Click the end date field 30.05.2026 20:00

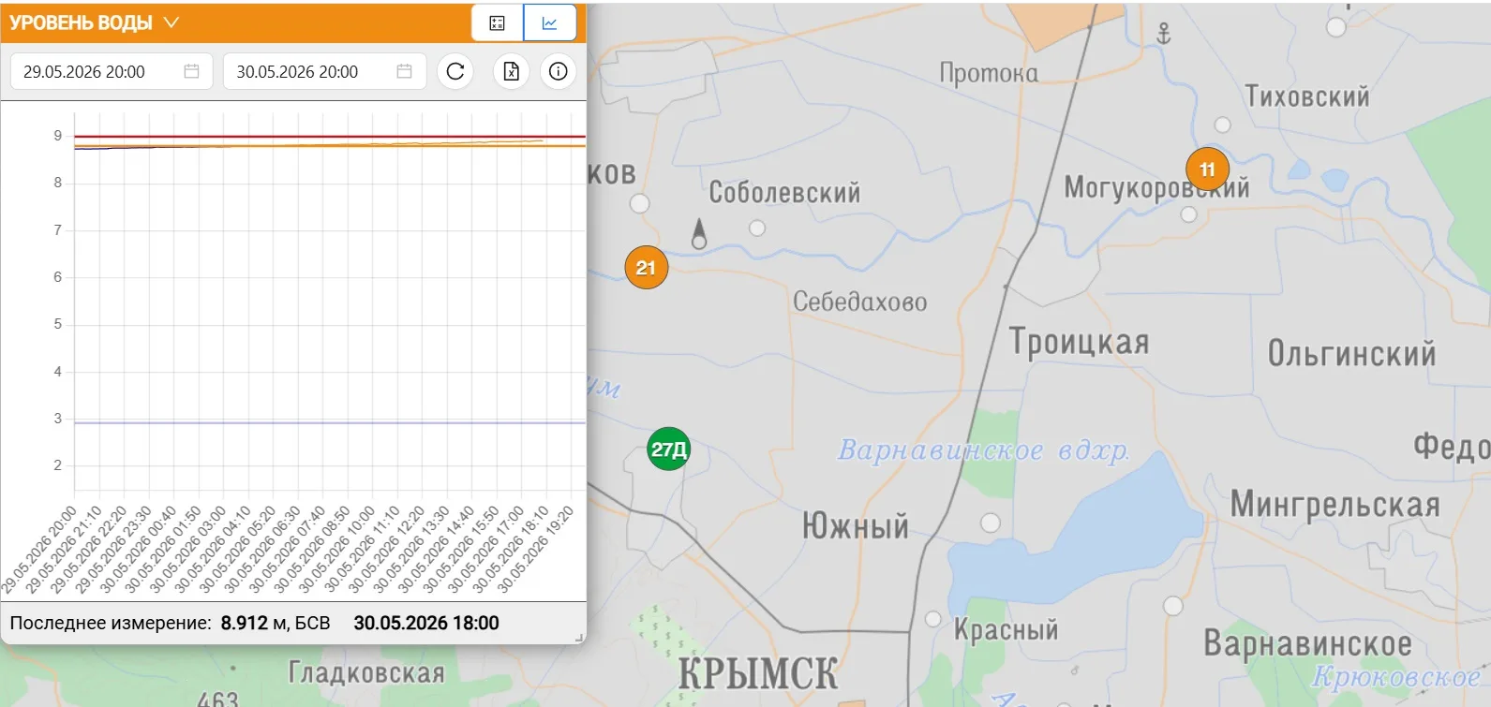tap(324, 71)
